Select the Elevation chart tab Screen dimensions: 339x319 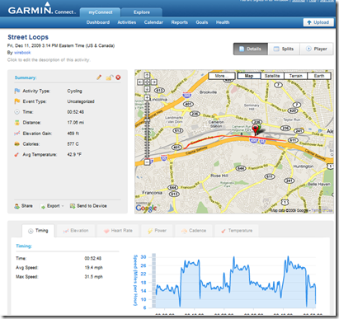(76, 231)
